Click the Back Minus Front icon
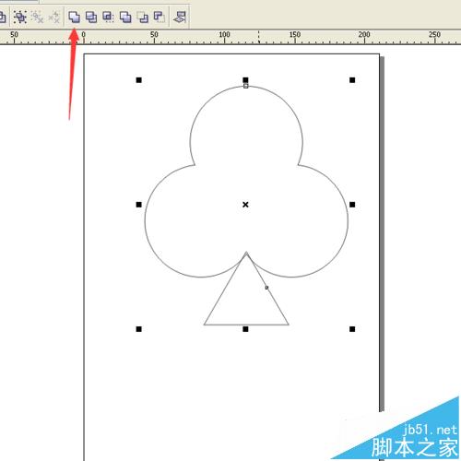461x461 pixels. coord(160,17)
